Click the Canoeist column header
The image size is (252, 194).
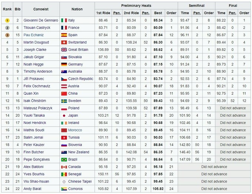pyautogui.click(x=40, y=9)
